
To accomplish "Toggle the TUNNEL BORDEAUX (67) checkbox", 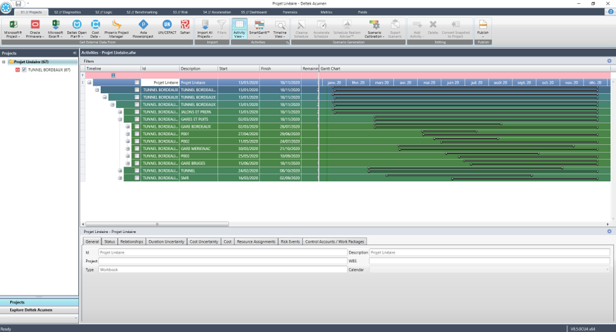I will point(24,69).
